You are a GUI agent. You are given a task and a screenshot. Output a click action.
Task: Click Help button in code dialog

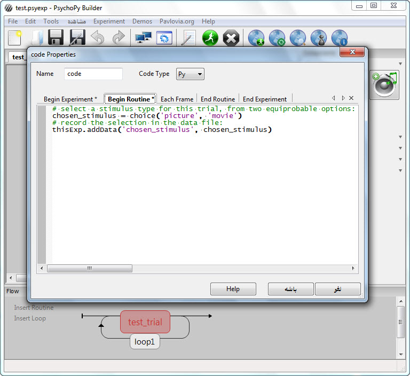(233, 289)
